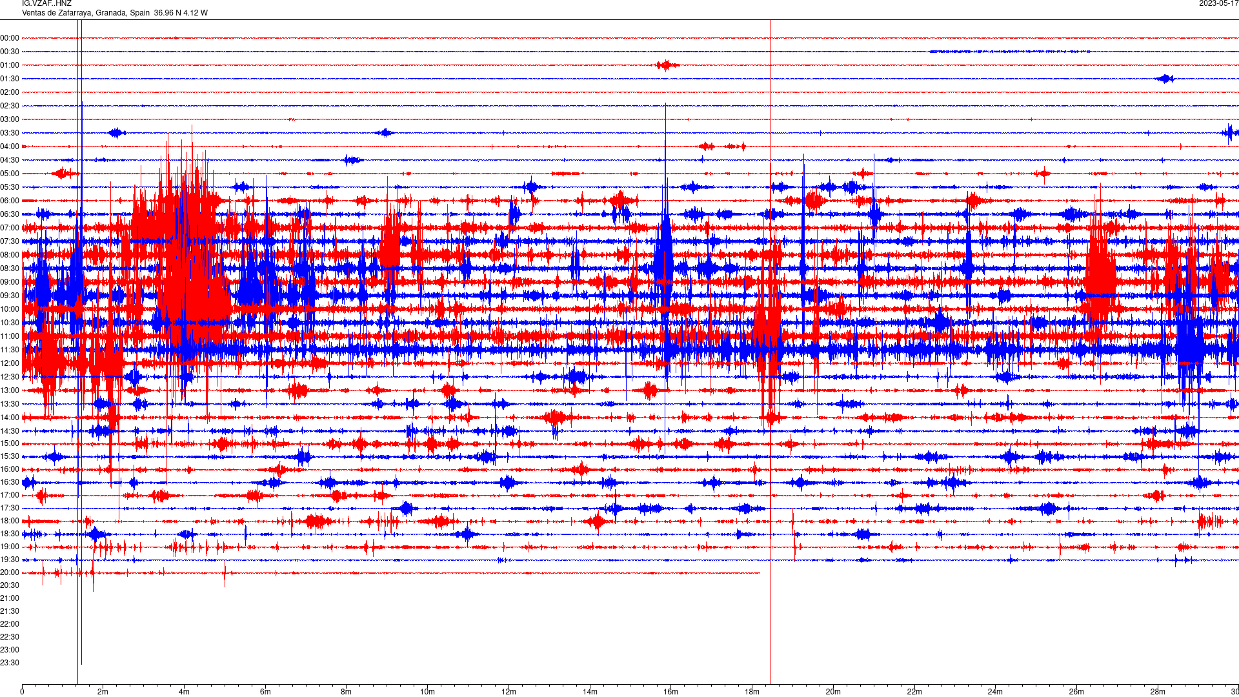Select the 04:00 time row label

(10, 146)
